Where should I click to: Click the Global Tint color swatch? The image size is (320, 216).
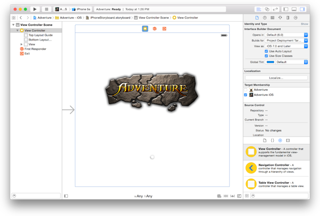[x=270, y=62]
